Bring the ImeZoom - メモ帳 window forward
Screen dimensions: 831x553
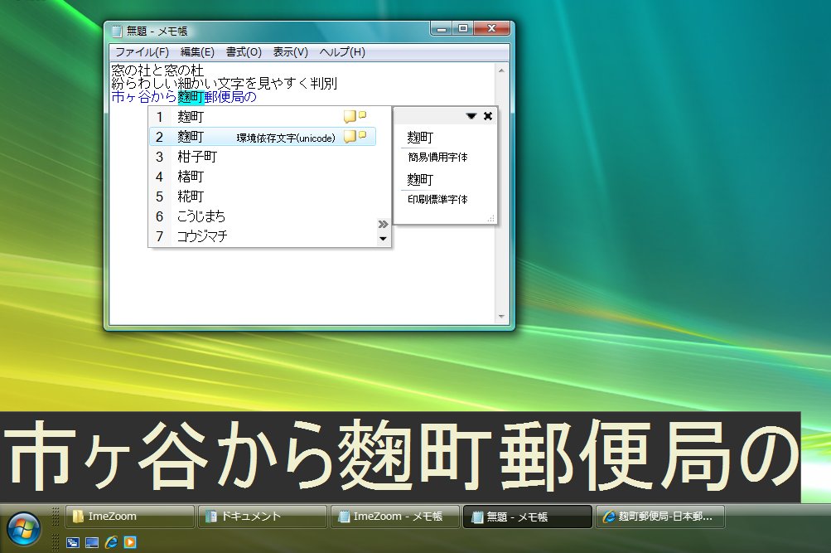tap(395, 516)
